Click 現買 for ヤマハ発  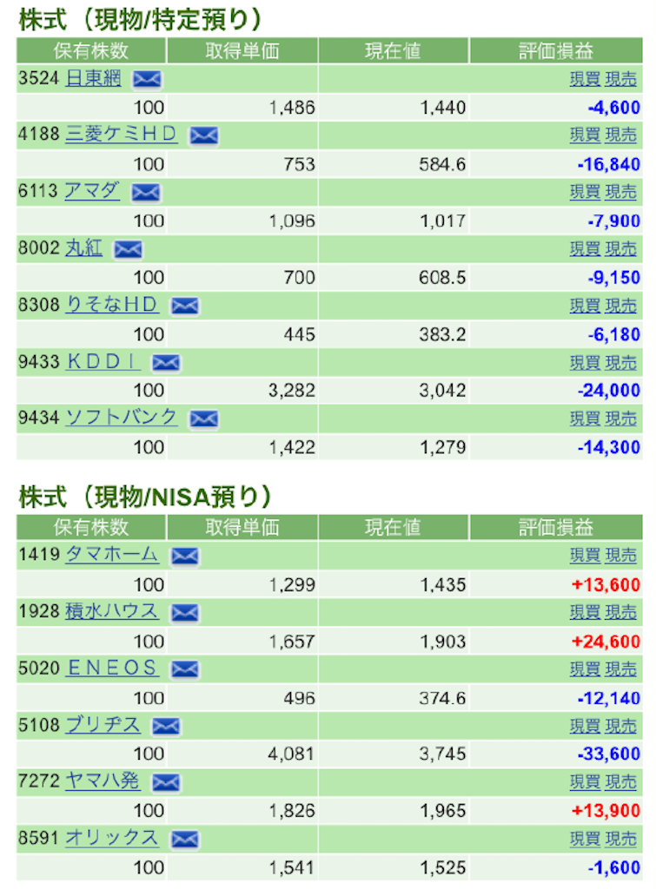coord(585,782)
